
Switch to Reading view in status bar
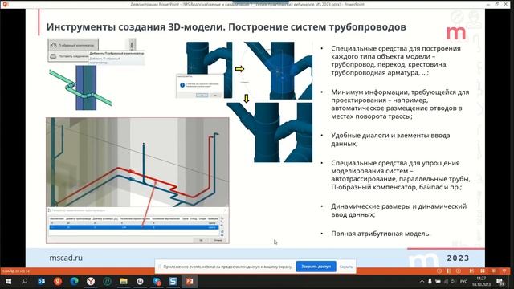pos(493,271)
